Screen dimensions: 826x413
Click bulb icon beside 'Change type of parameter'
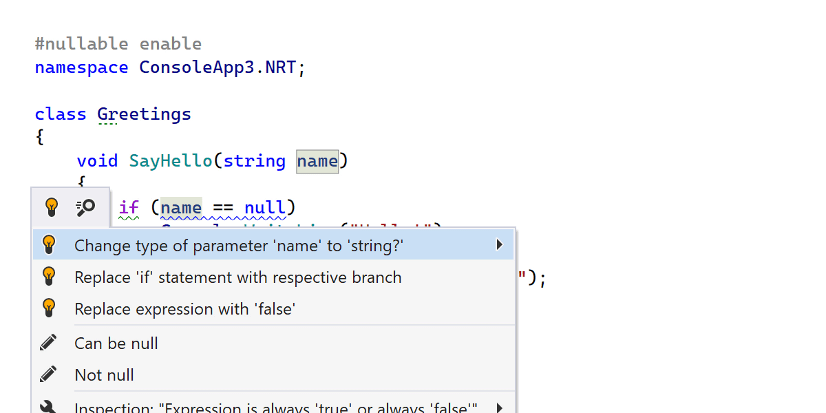point(49,245)
